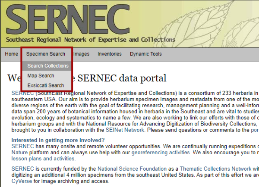Open the Home menu item
Viewport: 259px width, 187px height.
(11, 54)
